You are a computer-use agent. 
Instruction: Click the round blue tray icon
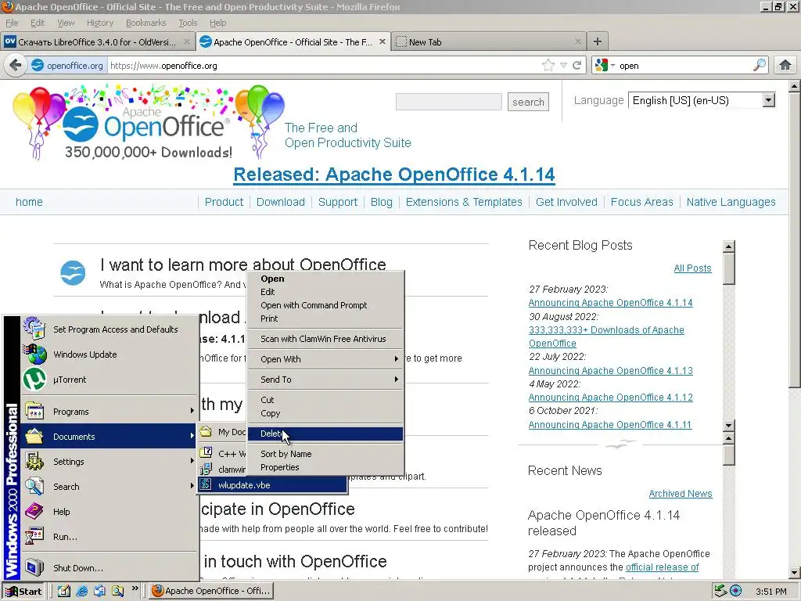(735, 591)
